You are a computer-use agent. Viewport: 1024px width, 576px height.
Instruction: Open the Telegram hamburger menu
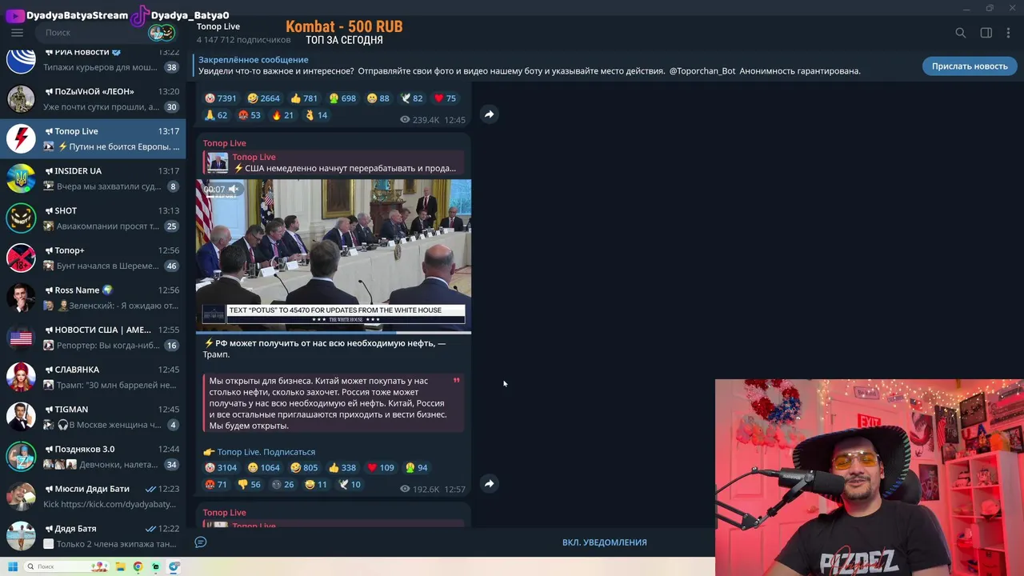[x=17, y=33]
